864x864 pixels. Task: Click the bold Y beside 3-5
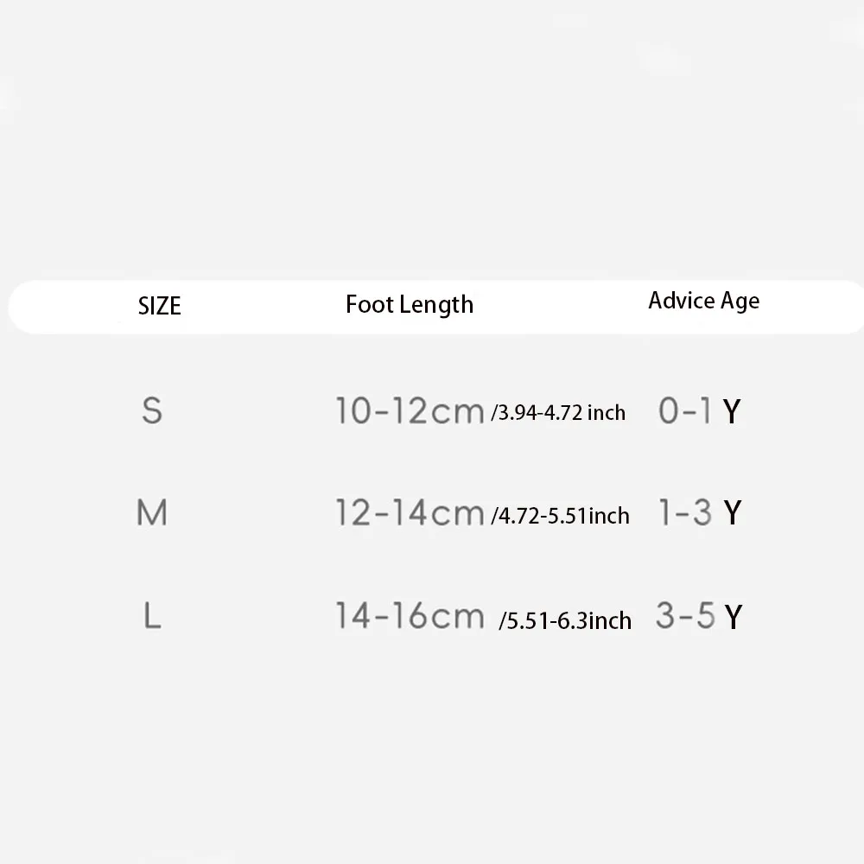733,618
